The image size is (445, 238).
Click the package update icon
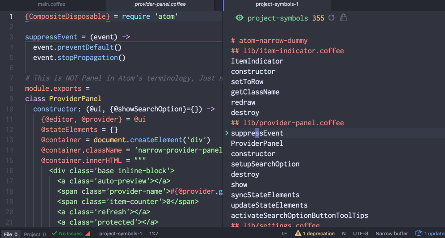419,233
